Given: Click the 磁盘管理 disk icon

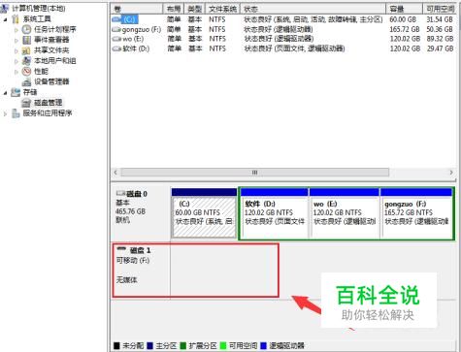Looking at the screenshot, I should [26, 103].
